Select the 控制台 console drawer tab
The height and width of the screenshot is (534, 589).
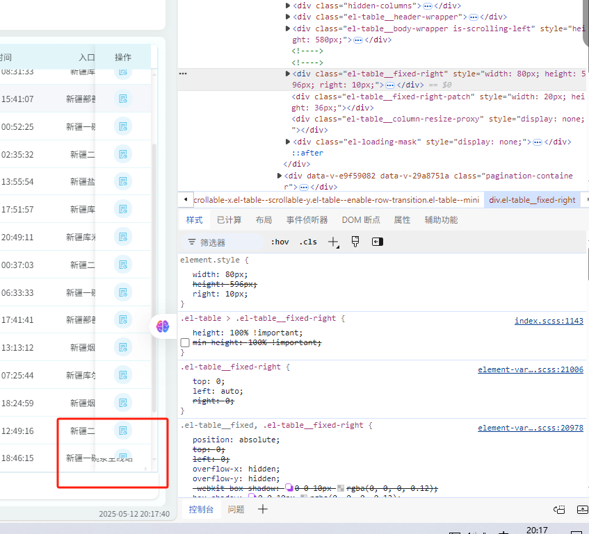201,509
